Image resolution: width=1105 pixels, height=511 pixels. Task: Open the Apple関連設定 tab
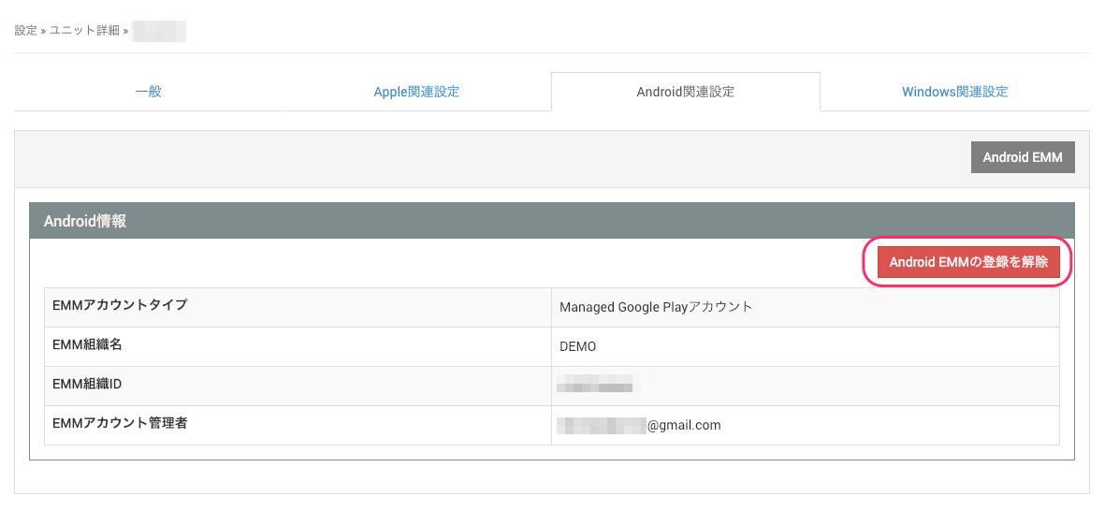coord(416,92)
